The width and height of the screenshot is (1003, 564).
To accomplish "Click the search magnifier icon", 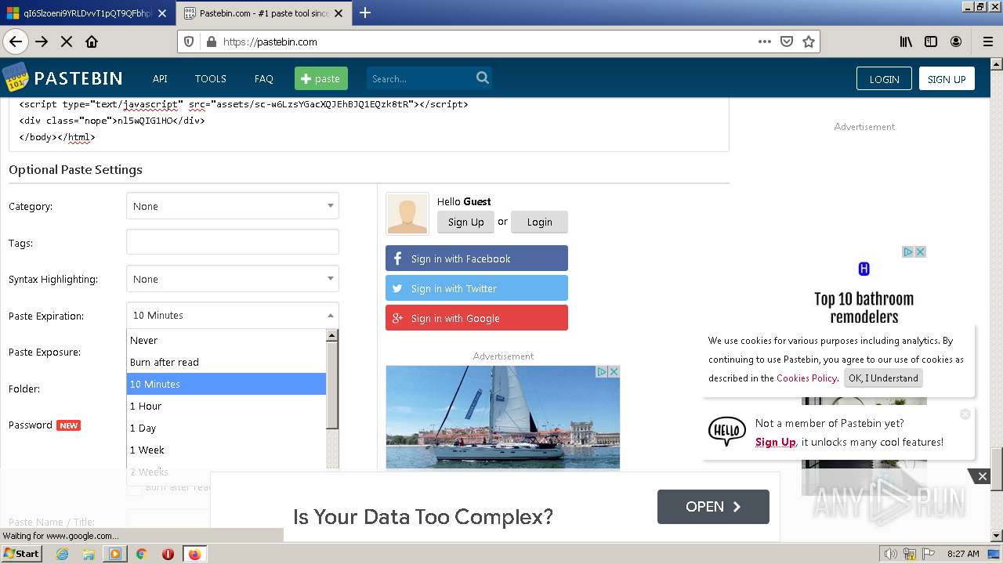I will pyautogui.click(x=483, y=78).
